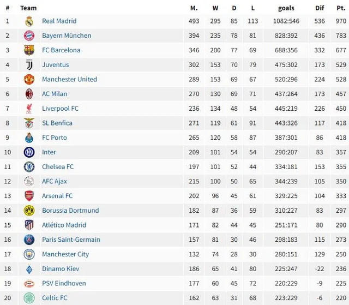Click the goals column header
This screenshot has height=305, width=349.
point(286,8)
